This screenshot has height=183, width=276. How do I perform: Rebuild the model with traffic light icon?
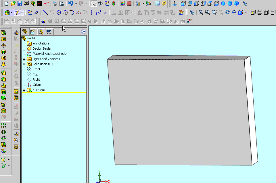(x=114, y=3)
